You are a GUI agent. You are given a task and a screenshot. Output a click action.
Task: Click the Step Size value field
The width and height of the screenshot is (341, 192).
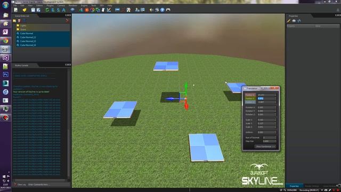(x=269, y=141)
